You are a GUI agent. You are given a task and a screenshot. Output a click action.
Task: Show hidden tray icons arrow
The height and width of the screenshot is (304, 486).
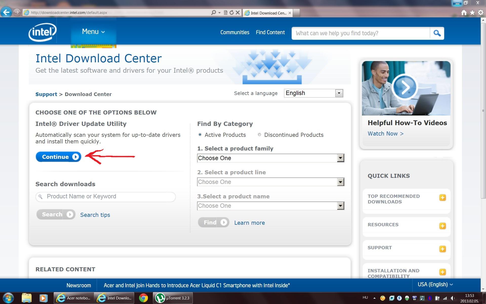[374, 298]
